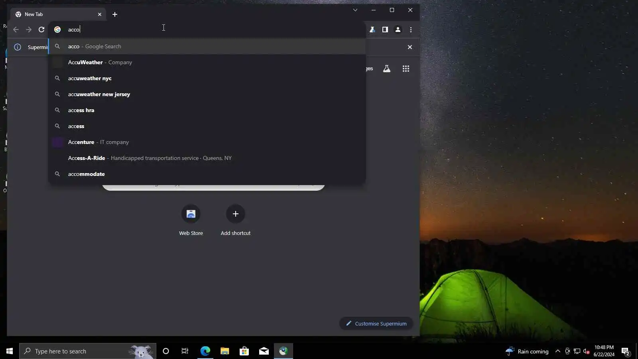Choose the Accenture IT company suggestion
The image size is (638, 359).
(207, 142)
